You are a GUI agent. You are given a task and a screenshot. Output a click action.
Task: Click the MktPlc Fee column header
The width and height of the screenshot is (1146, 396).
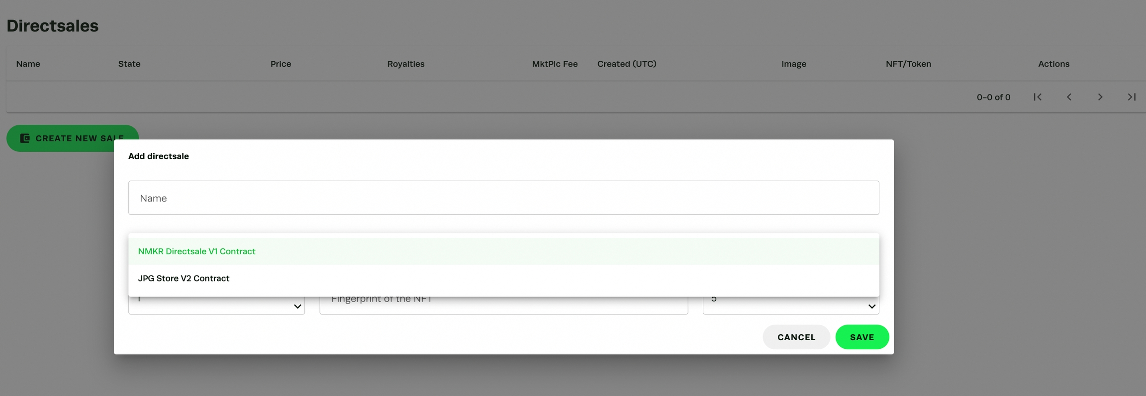coord(555,64)
